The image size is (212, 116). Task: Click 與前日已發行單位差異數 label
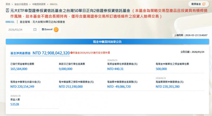[72, 64]
